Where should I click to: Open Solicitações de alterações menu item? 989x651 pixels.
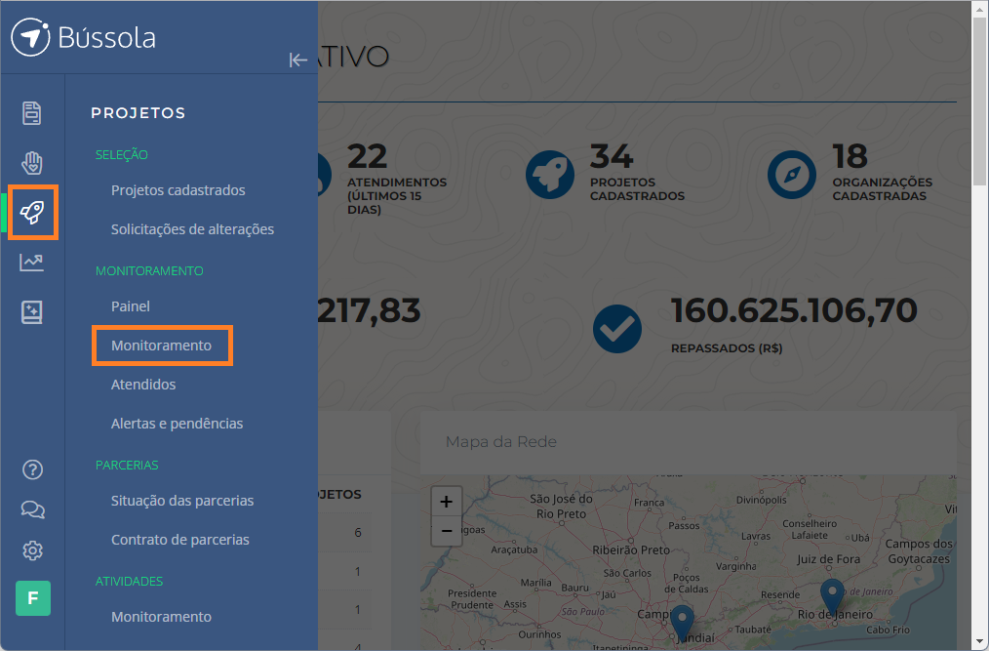tap(192, 229)
